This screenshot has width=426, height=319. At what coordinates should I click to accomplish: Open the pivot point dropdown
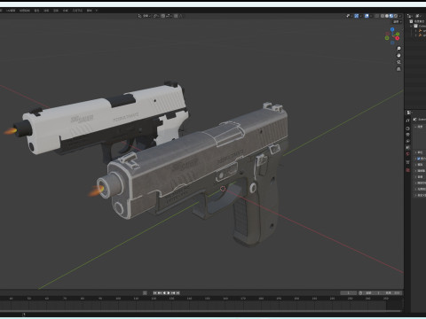pos(156,16)
